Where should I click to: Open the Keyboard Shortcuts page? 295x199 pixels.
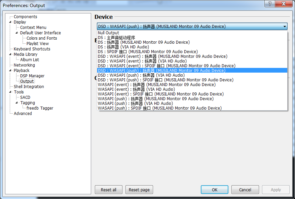32,49
